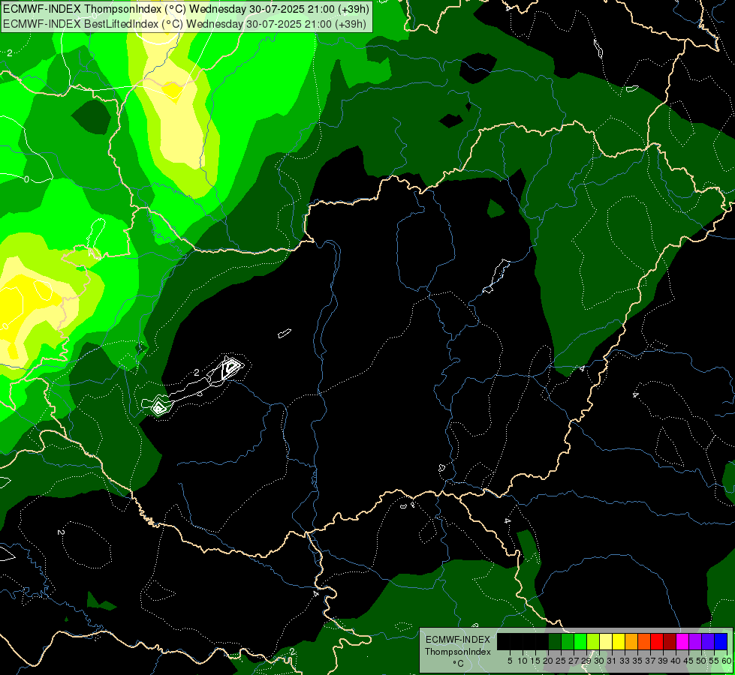Click the BestLiftedIndex header line at top
The height and width of the screenshot is (675, 735).
(184, 23)
